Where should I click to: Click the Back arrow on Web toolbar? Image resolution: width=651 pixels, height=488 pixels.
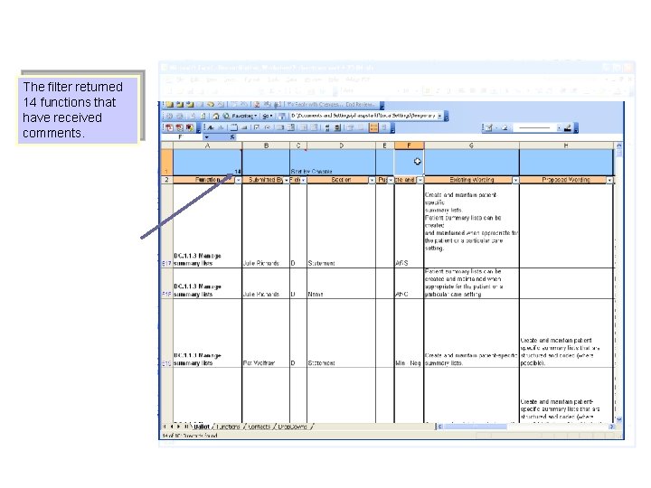click(169, 116)
